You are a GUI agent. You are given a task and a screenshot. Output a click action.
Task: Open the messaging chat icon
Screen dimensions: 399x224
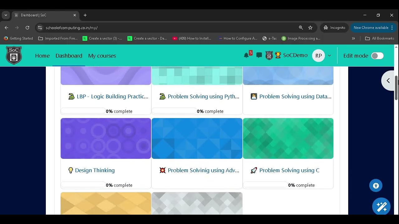click(x=259, y=55)
